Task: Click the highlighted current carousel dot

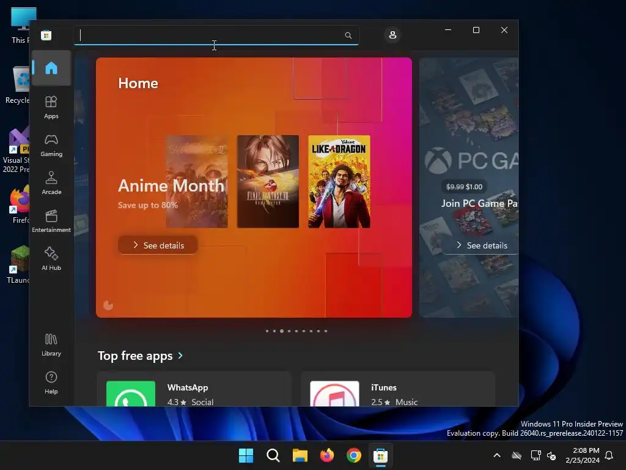Action: 282,331
